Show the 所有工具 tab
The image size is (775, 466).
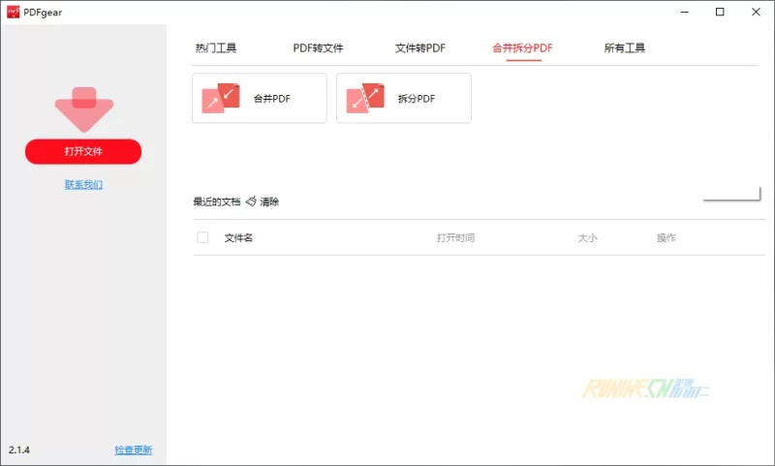(624, 48)
